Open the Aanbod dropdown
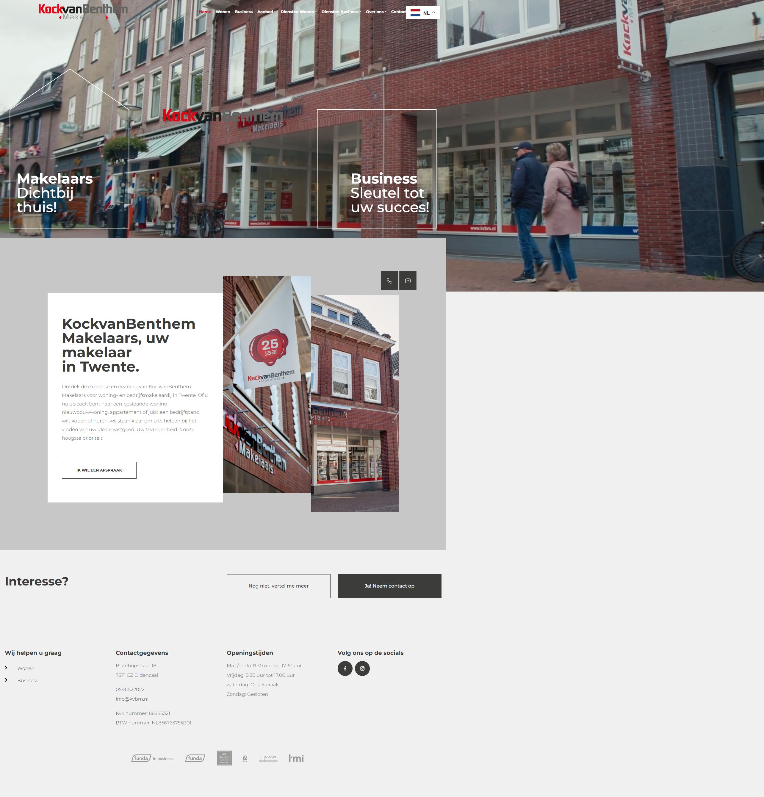The width and height of the screenshot is (764, 797). click(266, 12)
